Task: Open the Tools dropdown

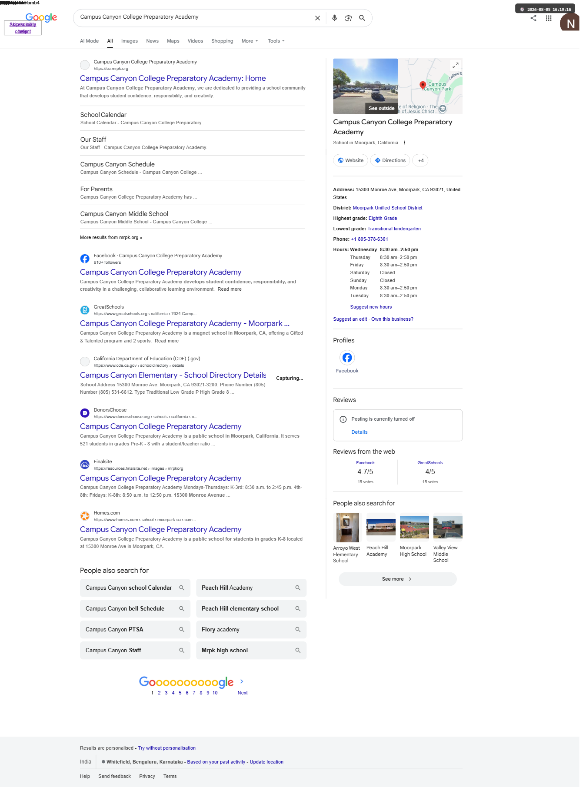Action: click(x=276, y=41)
